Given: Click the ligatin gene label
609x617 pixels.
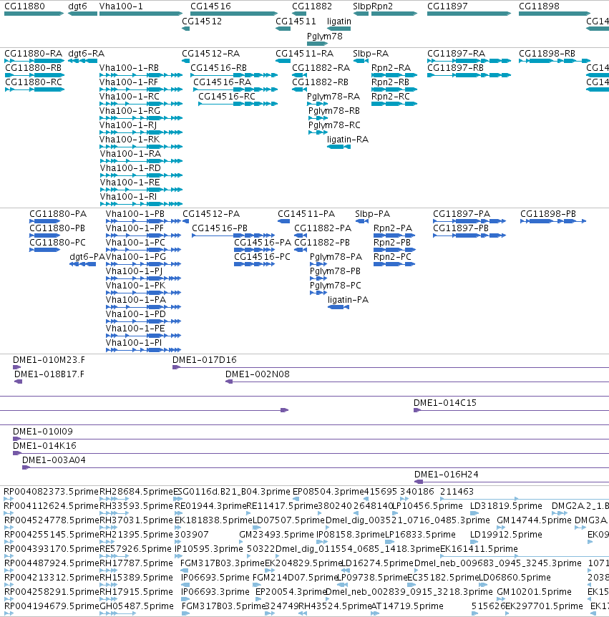Looking at the screenshot, I should (x=338, y=21).
